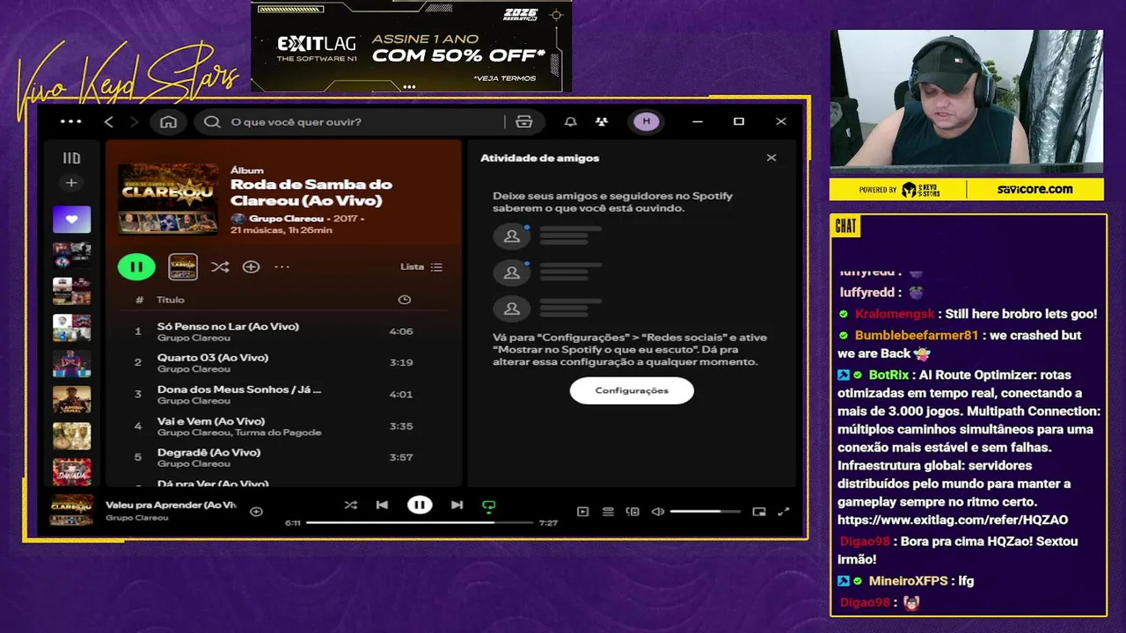1126x633 pixels.
Task: Open more options for the album
Action: (x=281, y=266)
